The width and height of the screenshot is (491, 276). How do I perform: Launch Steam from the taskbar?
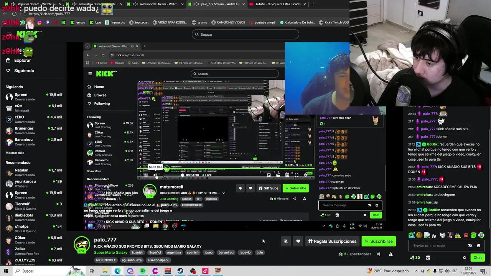180,271
